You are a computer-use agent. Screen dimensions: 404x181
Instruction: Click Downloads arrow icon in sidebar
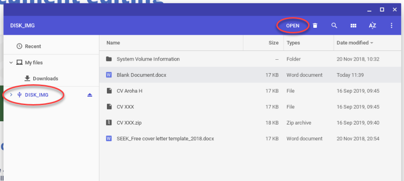coord(27,78)
